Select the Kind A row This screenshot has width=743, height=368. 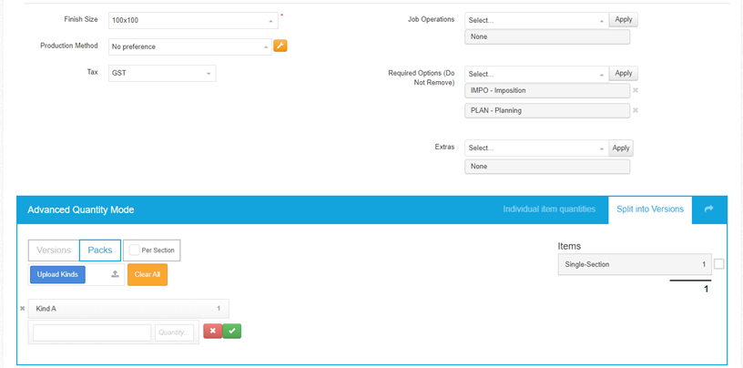(x=128, y=308)
